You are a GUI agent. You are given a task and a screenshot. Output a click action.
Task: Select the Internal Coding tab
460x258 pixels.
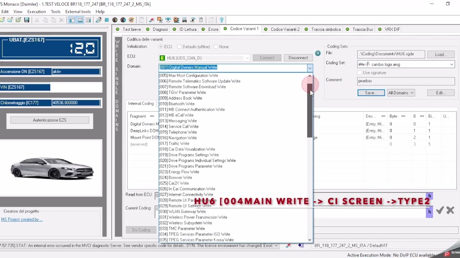pyautogui.click(x=141, y=104)
